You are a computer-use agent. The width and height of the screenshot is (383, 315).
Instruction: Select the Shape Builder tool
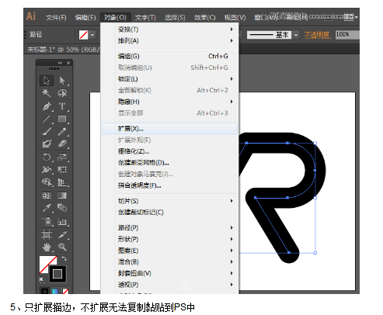point(47,182)
